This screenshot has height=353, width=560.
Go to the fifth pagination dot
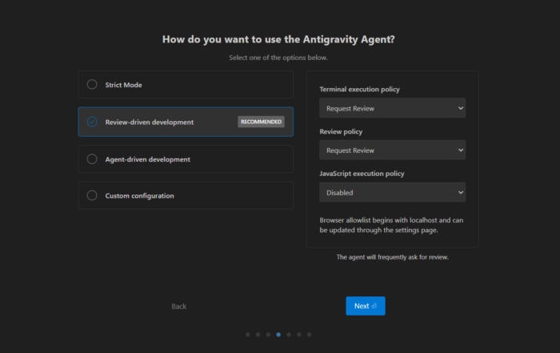[x=289, y=335]
